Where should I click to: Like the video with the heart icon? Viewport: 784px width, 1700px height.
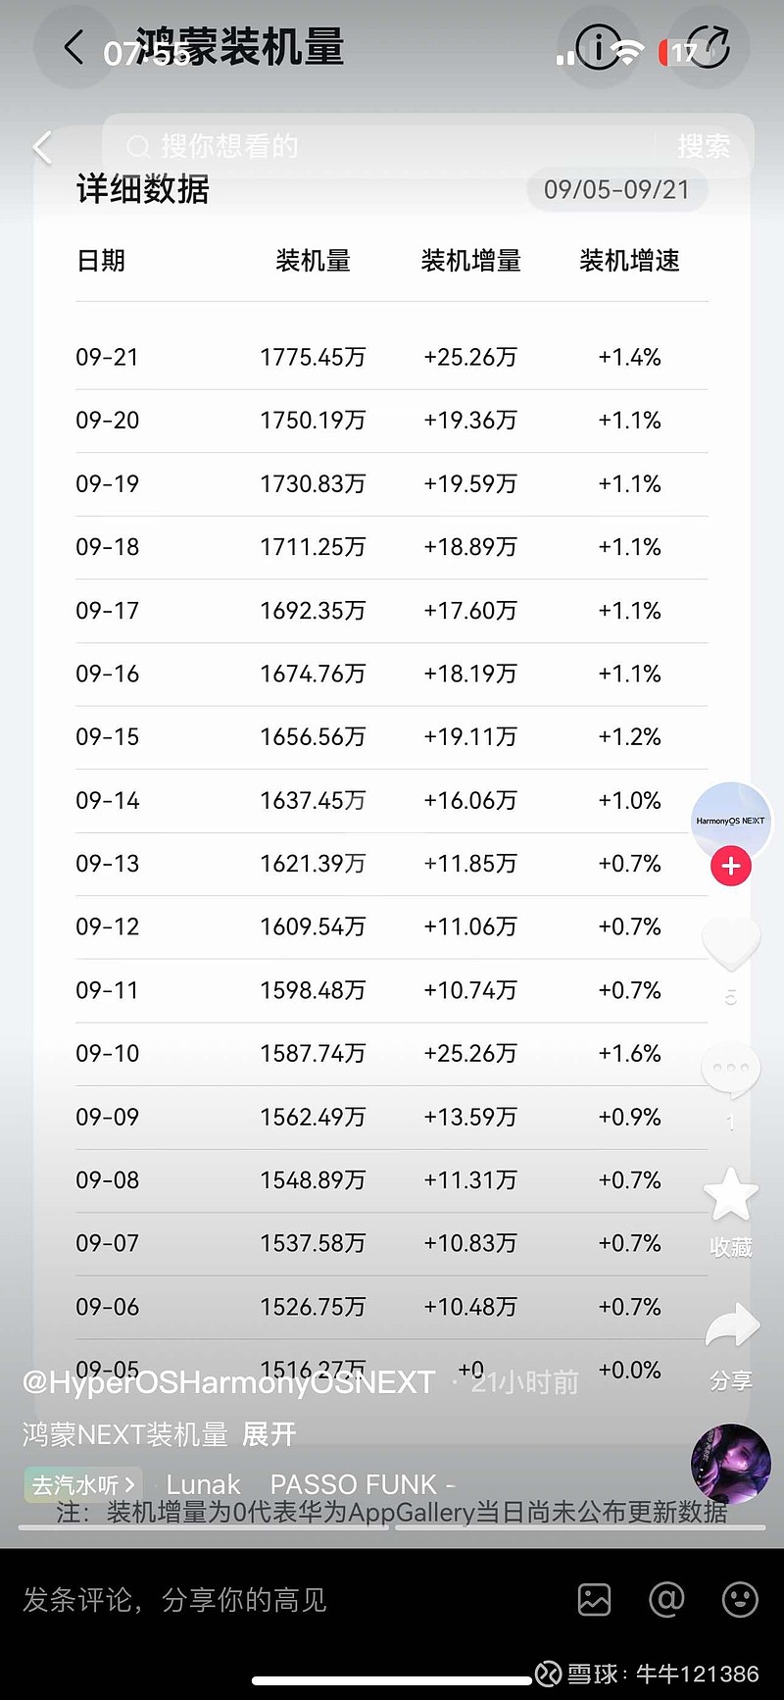(x=731, y=943)
